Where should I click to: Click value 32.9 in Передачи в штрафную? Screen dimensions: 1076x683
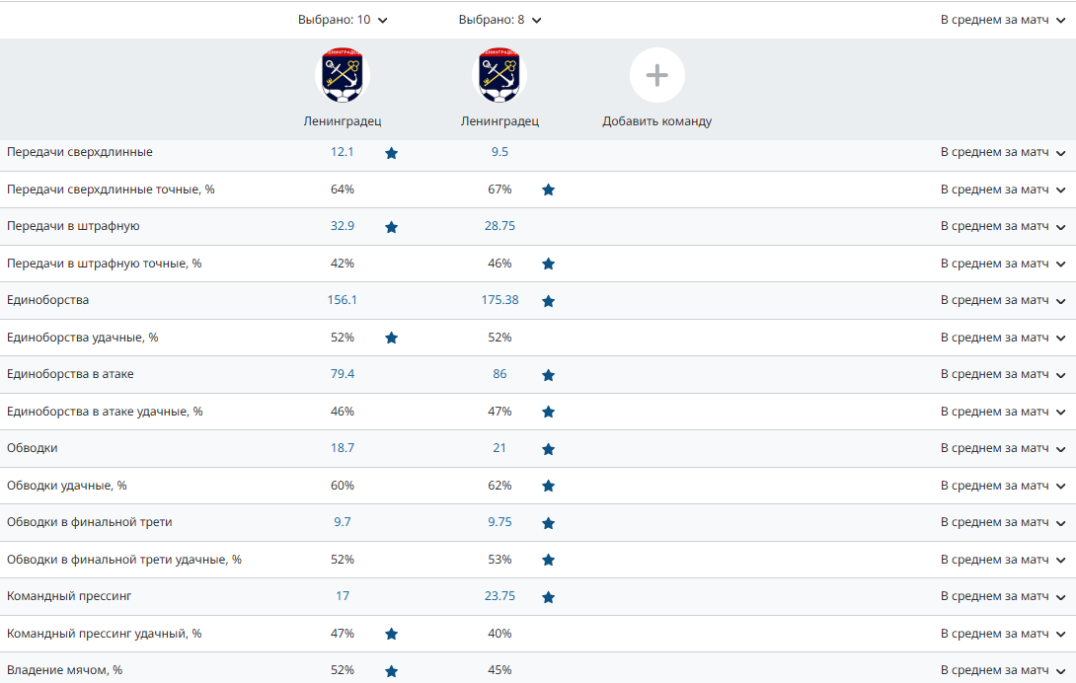pos(342,226)
